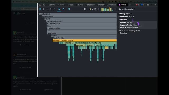This screenshot has height=95, width=169.
Task: Open the issues counter badge
Action: tap(142, 5)
